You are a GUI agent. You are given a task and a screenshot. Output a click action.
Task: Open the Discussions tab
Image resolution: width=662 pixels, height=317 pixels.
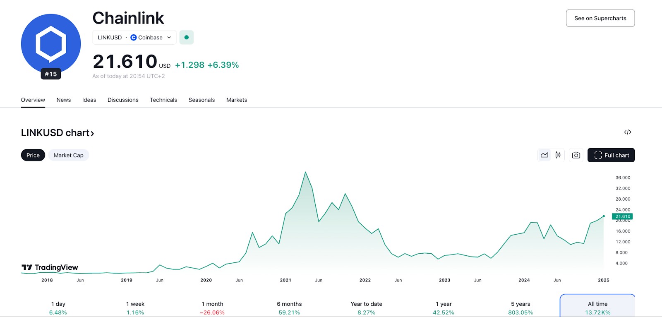click(x=123, y=100)
